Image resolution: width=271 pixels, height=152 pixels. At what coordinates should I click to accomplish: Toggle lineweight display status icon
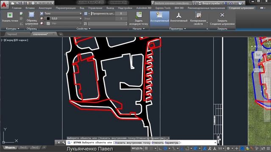pos(195,148)
